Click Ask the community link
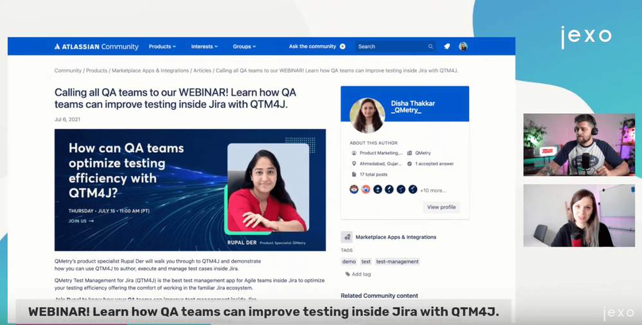 point(312,47)
